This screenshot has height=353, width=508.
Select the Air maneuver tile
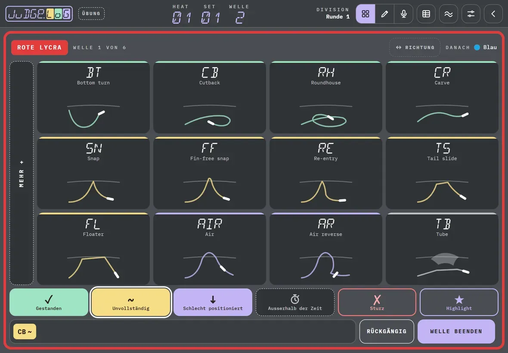[x=210, y=249]
